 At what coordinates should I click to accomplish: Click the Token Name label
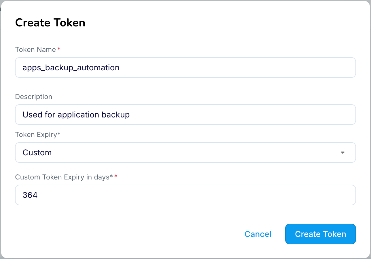tap(35, 49)
